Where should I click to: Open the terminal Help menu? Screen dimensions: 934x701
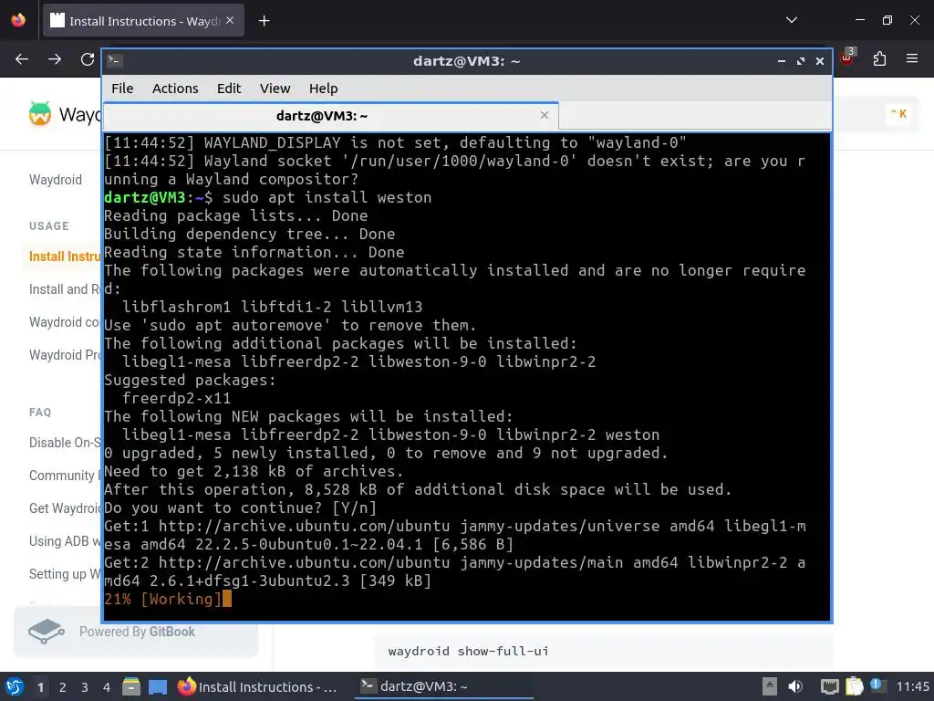click(324, 89)
